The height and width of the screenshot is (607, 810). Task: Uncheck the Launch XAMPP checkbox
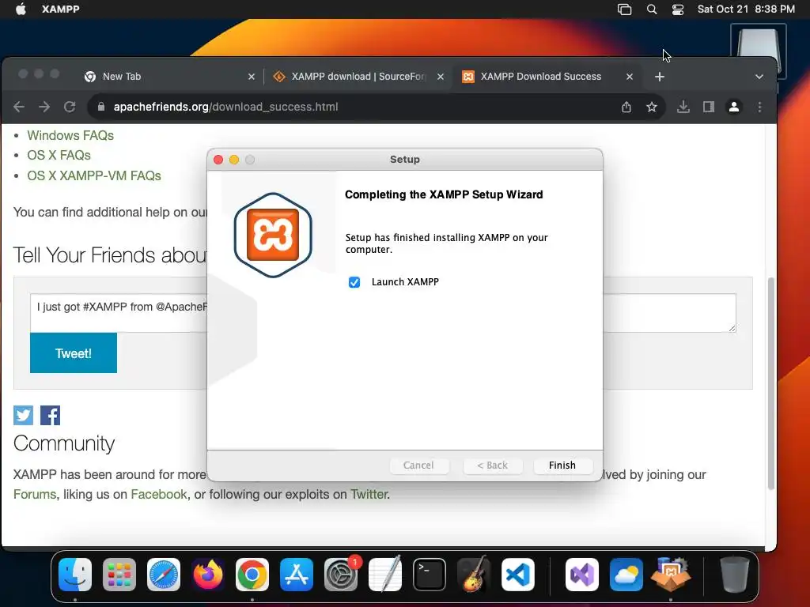coord(354,282)
